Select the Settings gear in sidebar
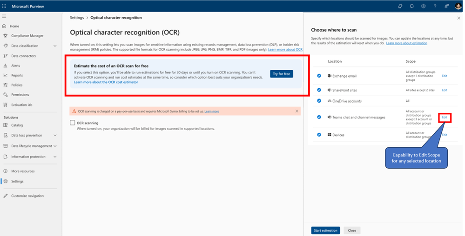This screenshot has height=236, width=465. click(x=5, y=181)
